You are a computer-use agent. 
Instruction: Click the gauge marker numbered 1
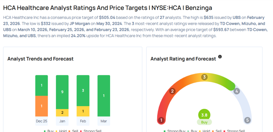pos(161,120)
